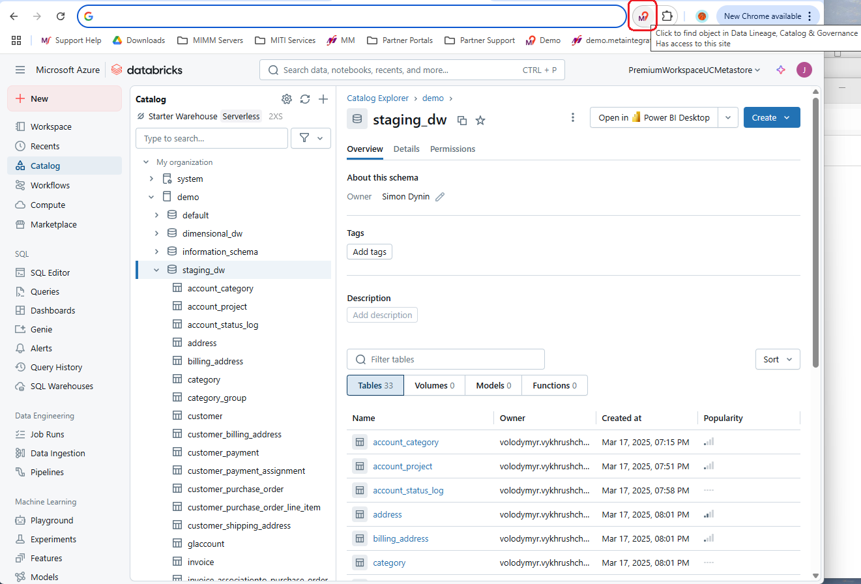Edit the schema owner with pencil icon
The image size is (861, 584).
click(440, 197)
